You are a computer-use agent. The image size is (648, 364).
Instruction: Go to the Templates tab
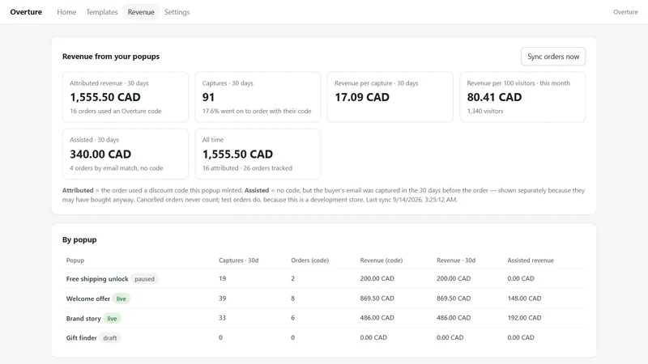pyautogui.click(x=102, y=12)
